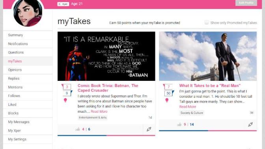Open Notifications in the sidebar
This screenshot has width=265, height=149.
click(x=28, y=44)
